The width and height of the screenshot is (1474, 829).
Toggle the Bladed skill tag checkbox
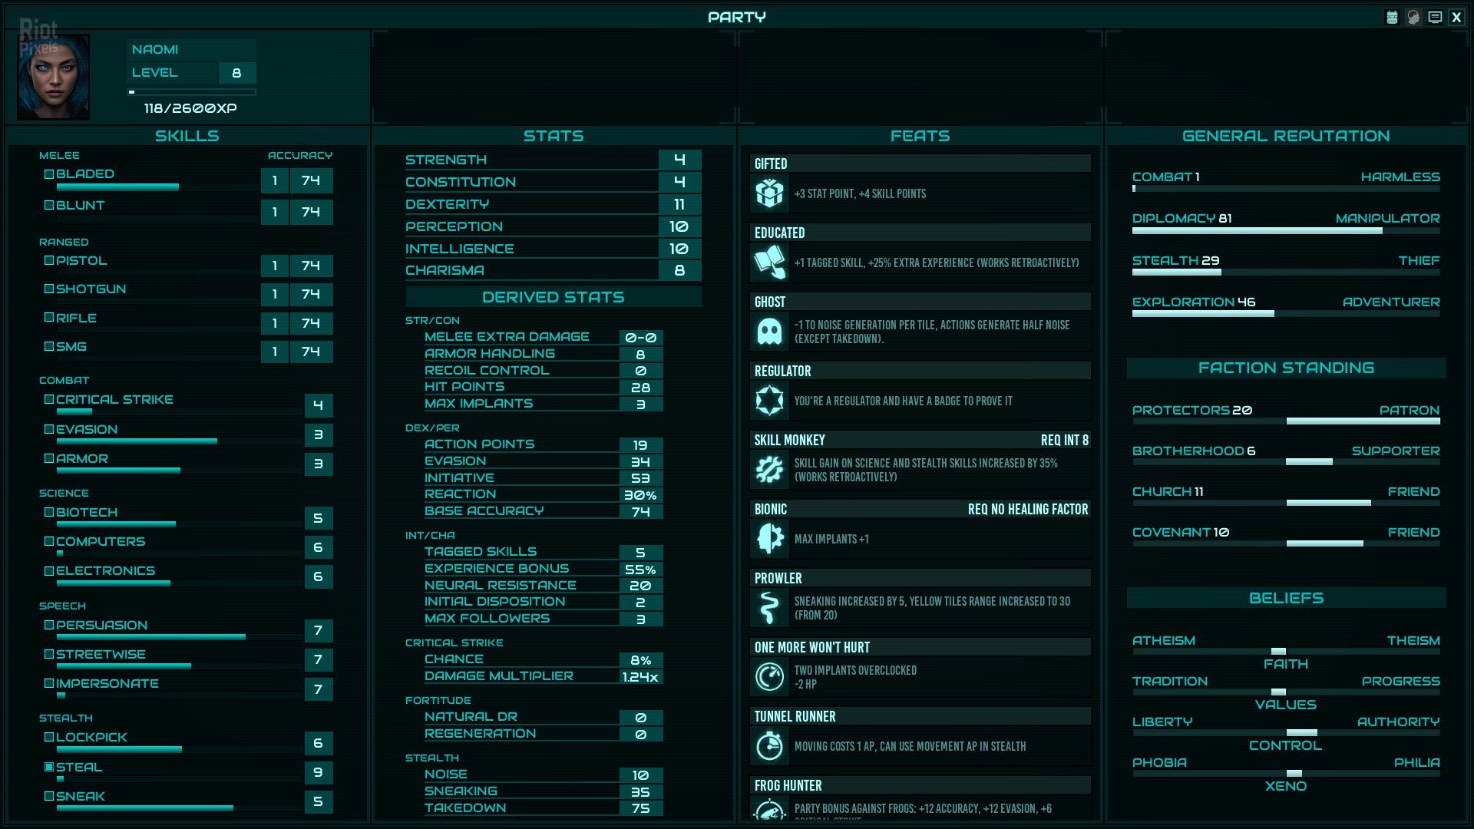click(x=48, y=173)
